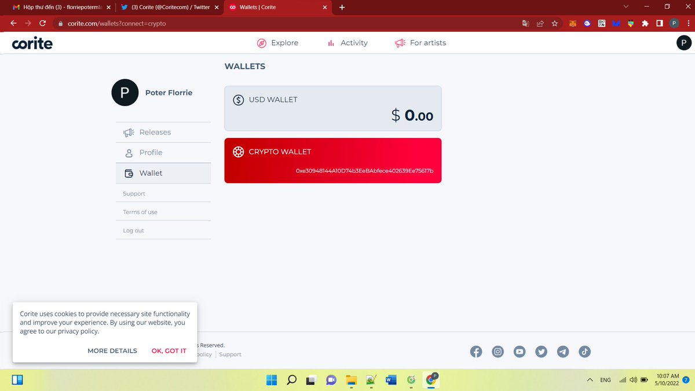The height and width of the screenshot is (391, 695).
Task: Open the Support sidebar link
Action: click(x=134, y=193)
